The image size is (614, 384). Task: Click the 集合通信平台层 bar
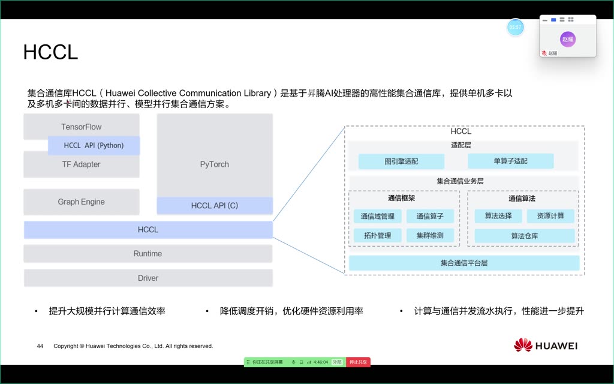tap(464, 263)
